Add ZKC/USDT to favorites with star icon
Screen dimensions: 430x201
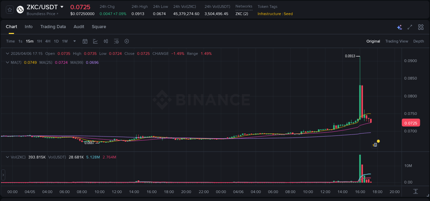10,10
